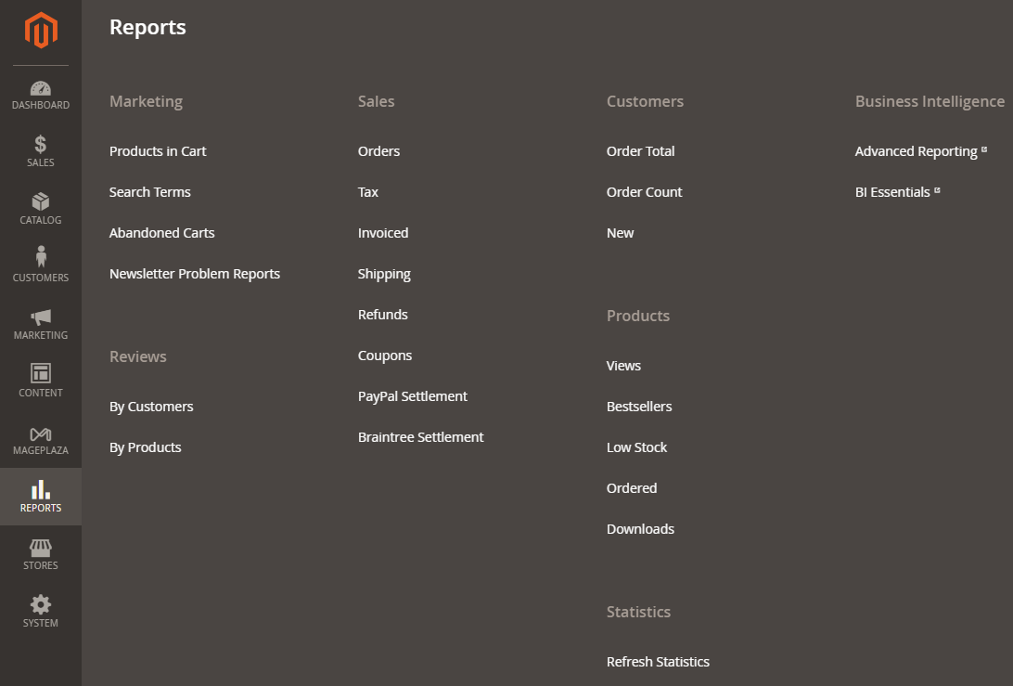Open the Products in Cart report
Viewport: 1013px width, 686px height.
158,151
